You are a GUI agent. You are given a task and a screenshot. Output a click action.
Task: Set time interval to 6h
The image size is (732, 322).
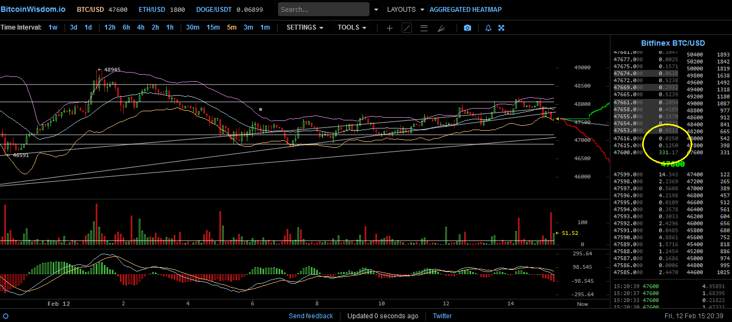[126, 27]
